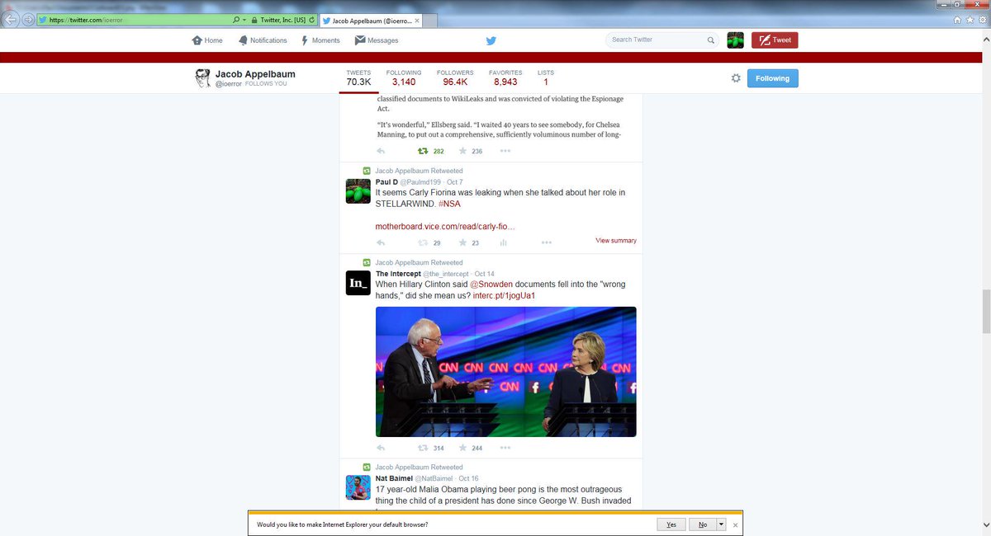
Task: Toggle the blue Following button
Action: (x=772, y=78)
